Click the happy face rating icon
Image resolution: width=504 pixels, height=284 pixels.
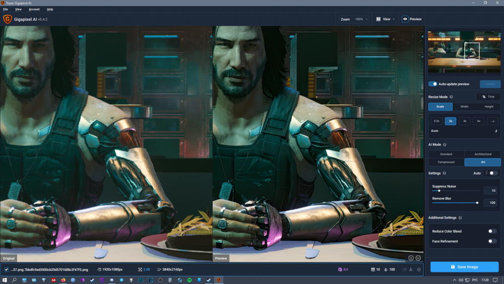tap(411, 258)
